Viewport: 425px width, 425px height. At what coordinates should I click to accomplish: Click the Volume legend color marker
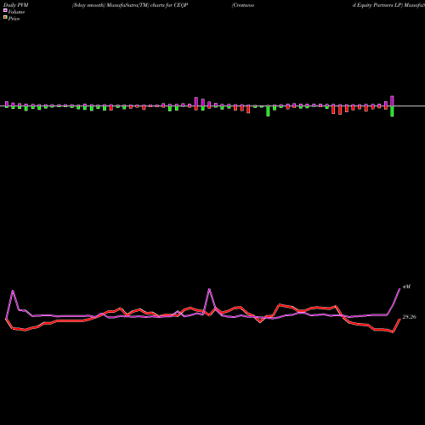[5, 10]
